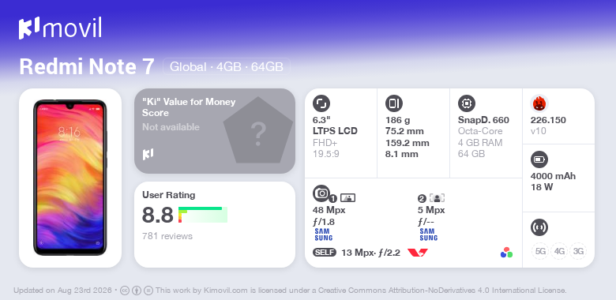Select the 4G network badge
Image resolution: width=616 pixels, height=300 pixels.
(x=559, y=251)
